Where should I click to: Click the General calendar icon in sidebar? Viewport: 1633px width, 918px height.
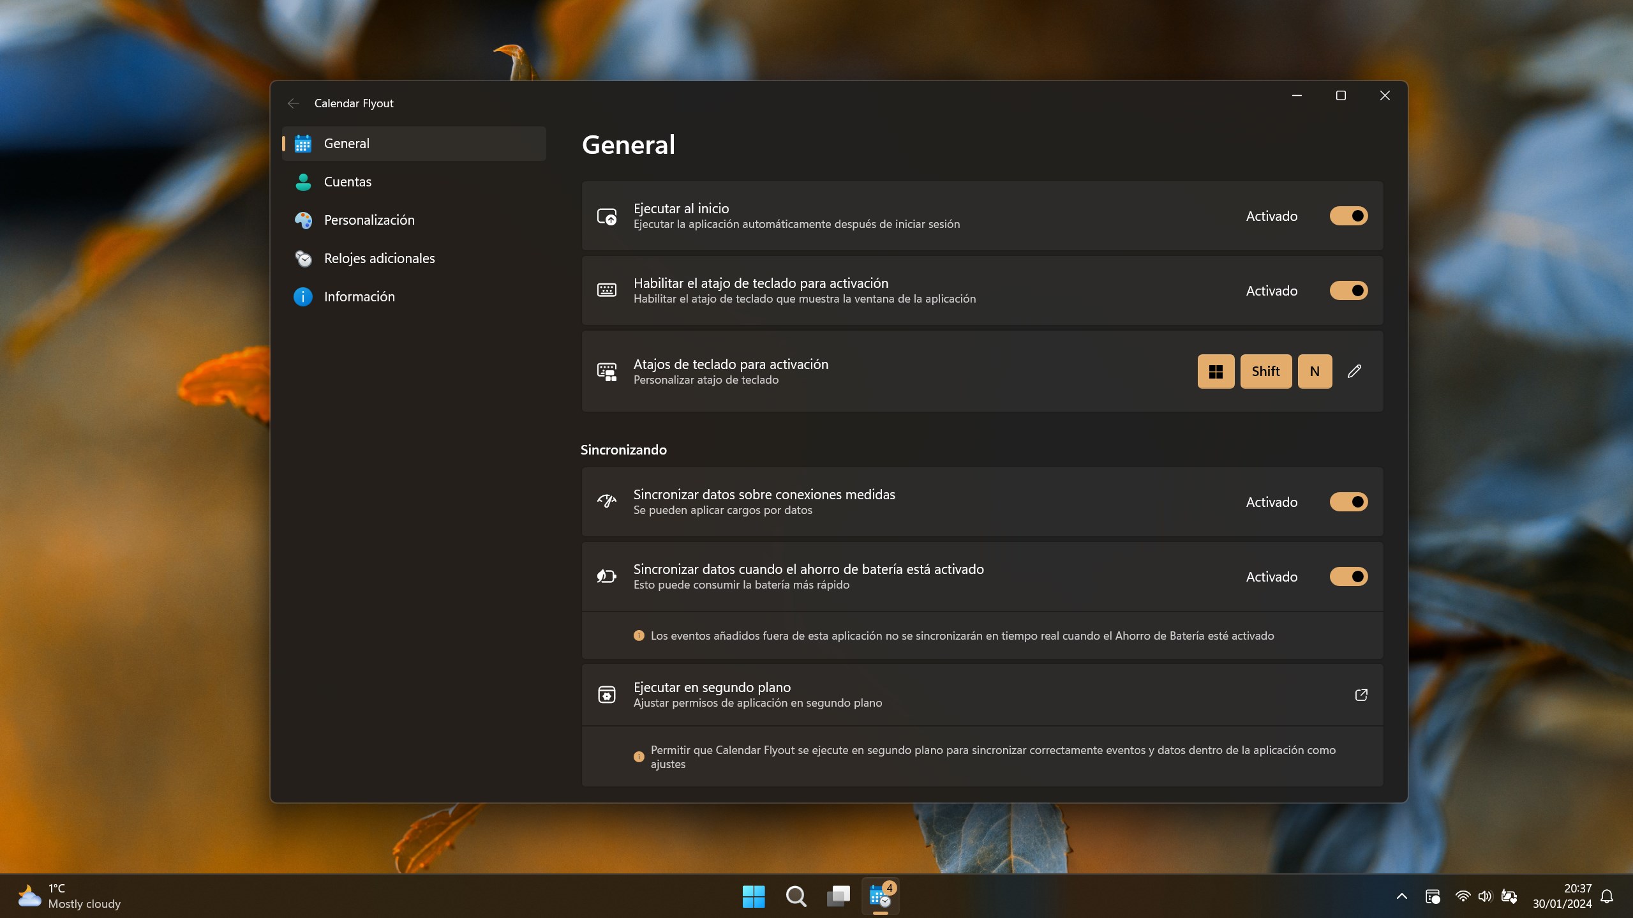point(303,144)
